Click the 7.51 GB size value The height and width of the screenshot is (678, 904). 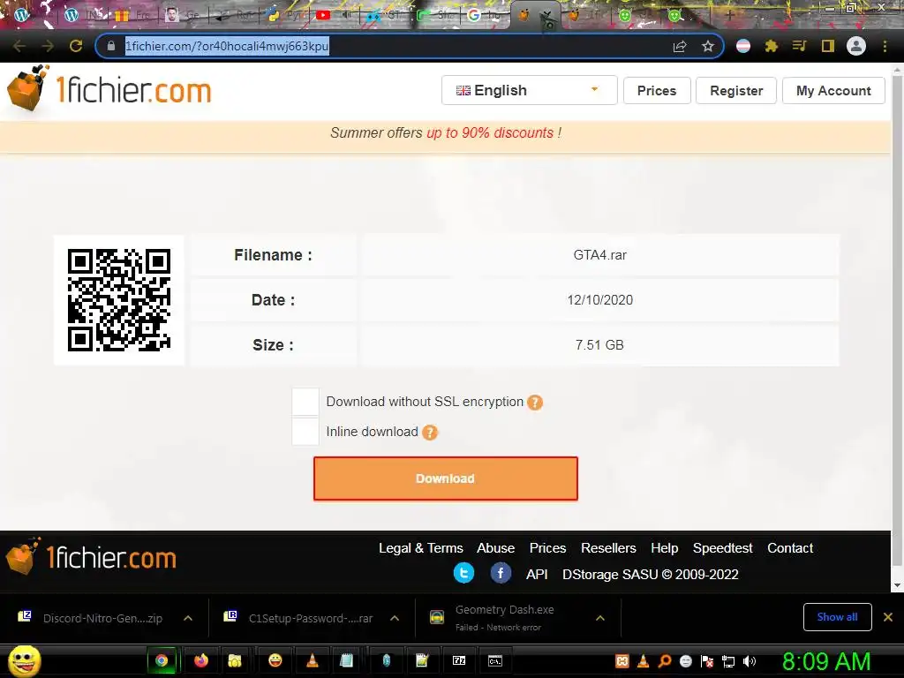pyautogui.click(x=599, y=345)
